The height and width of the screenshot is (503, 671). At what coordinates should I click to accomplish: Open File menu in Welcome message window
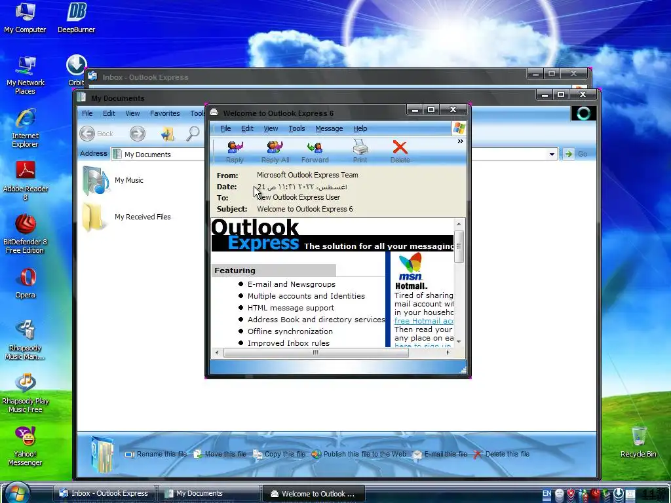point(225,128)
